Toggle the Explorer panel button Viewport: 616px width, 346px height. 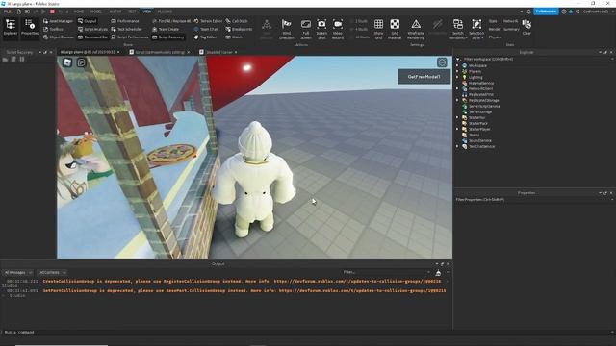tap(11, 28)
